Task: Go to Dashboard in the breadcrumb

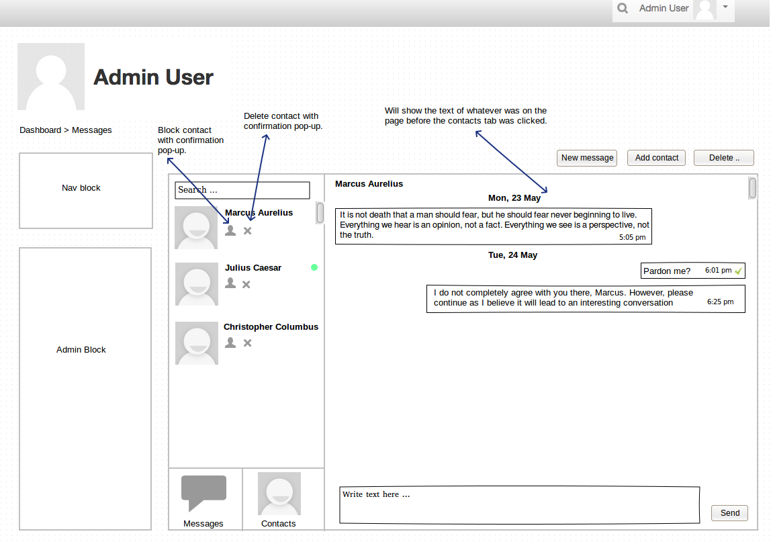Action: (x=40, y=130)
